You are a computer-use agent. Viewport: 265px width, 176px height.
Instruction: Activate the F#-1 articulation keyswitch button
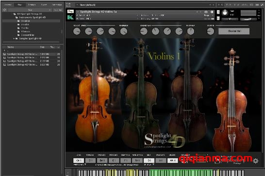pos(137,160)
